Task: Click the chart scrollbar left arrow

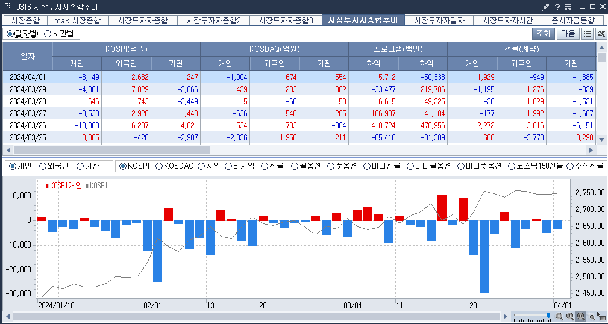Action: pos(7,316)
